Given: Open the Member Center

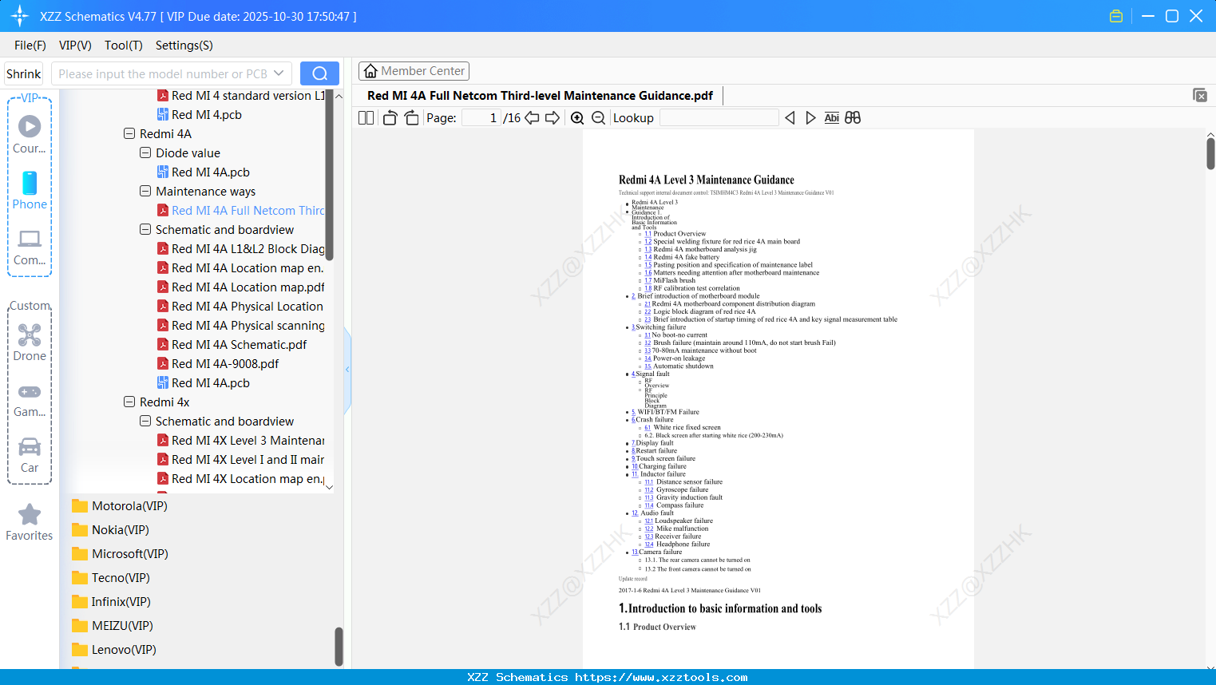Looking at the screenshot, I should pyautogui.click(x=414, y=71).
